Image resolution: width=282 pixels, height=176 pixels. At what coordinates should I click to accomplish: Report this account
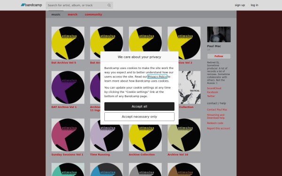(x=219, y=129)
